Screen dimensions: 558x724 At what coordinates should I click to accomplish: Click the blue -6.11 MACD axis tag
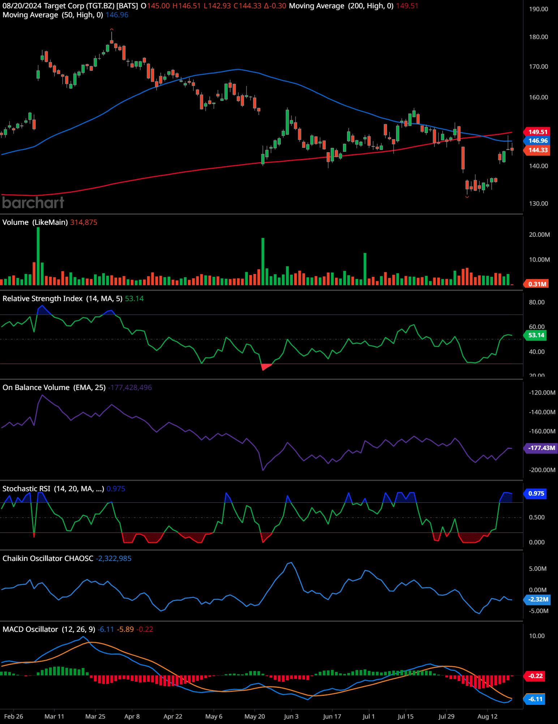[535, 699]
